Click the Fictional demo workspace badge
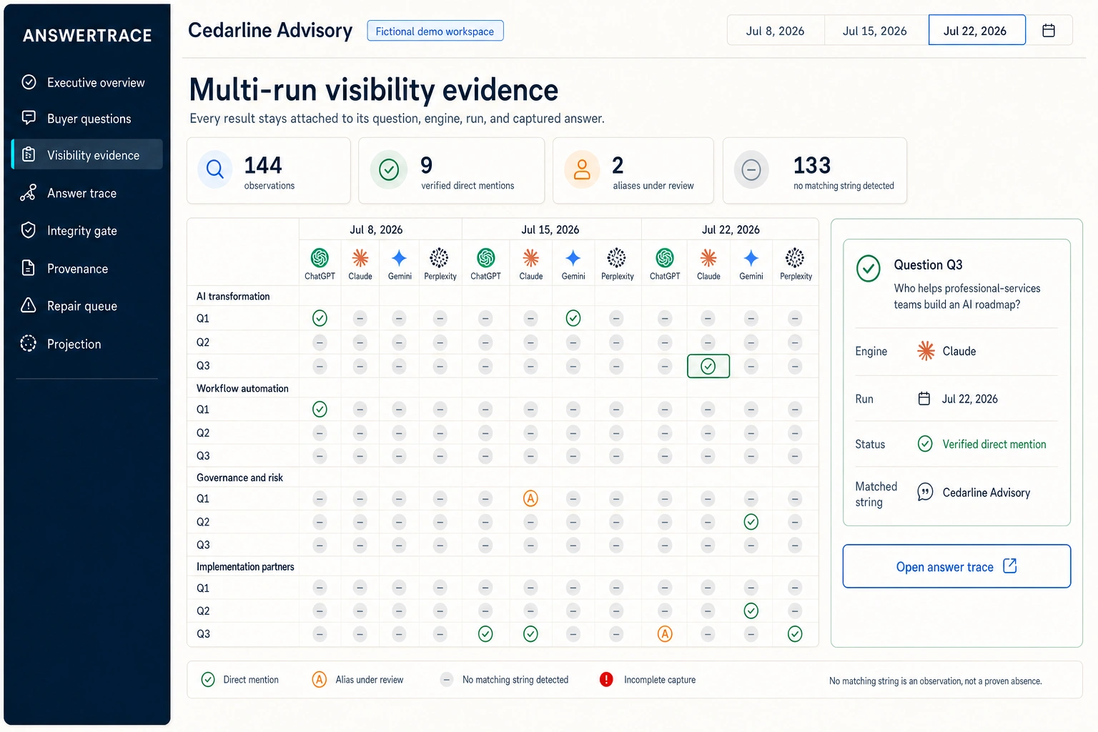 click(435, 31)
